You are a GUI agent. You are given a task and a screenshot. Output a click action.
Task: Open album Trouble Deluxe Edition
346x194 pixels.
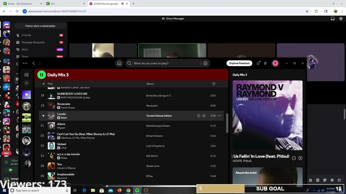point(159,116)
